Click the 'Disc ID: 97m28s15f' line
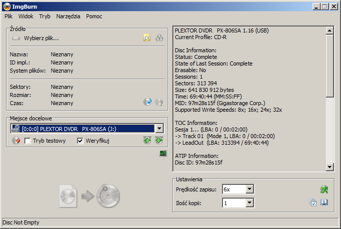341x229 pixels. tap(199, 162)
